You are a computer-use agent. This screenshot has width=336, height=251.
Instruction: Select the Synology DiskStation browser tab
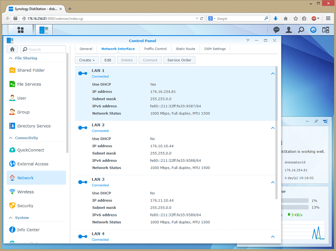coord(35,9)
